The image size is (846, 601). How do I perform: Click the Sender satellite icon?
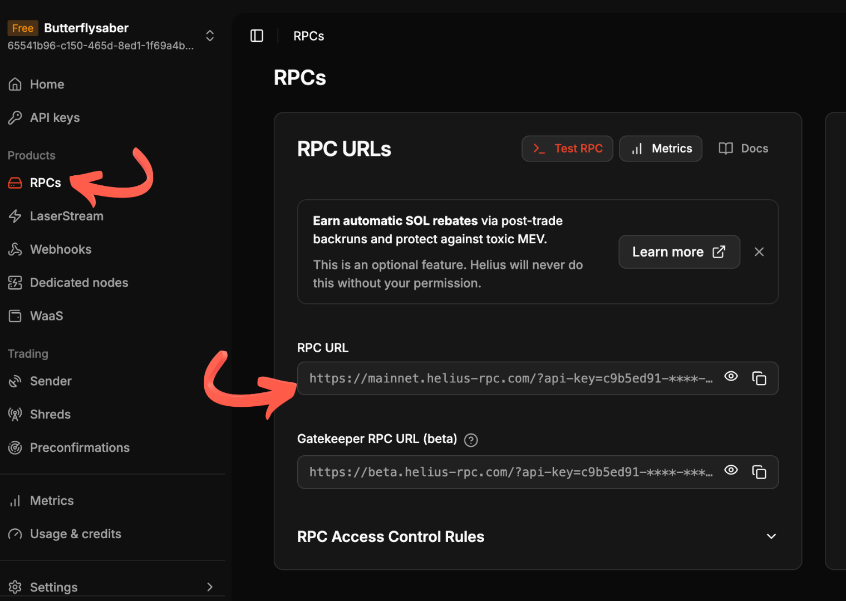15,381
